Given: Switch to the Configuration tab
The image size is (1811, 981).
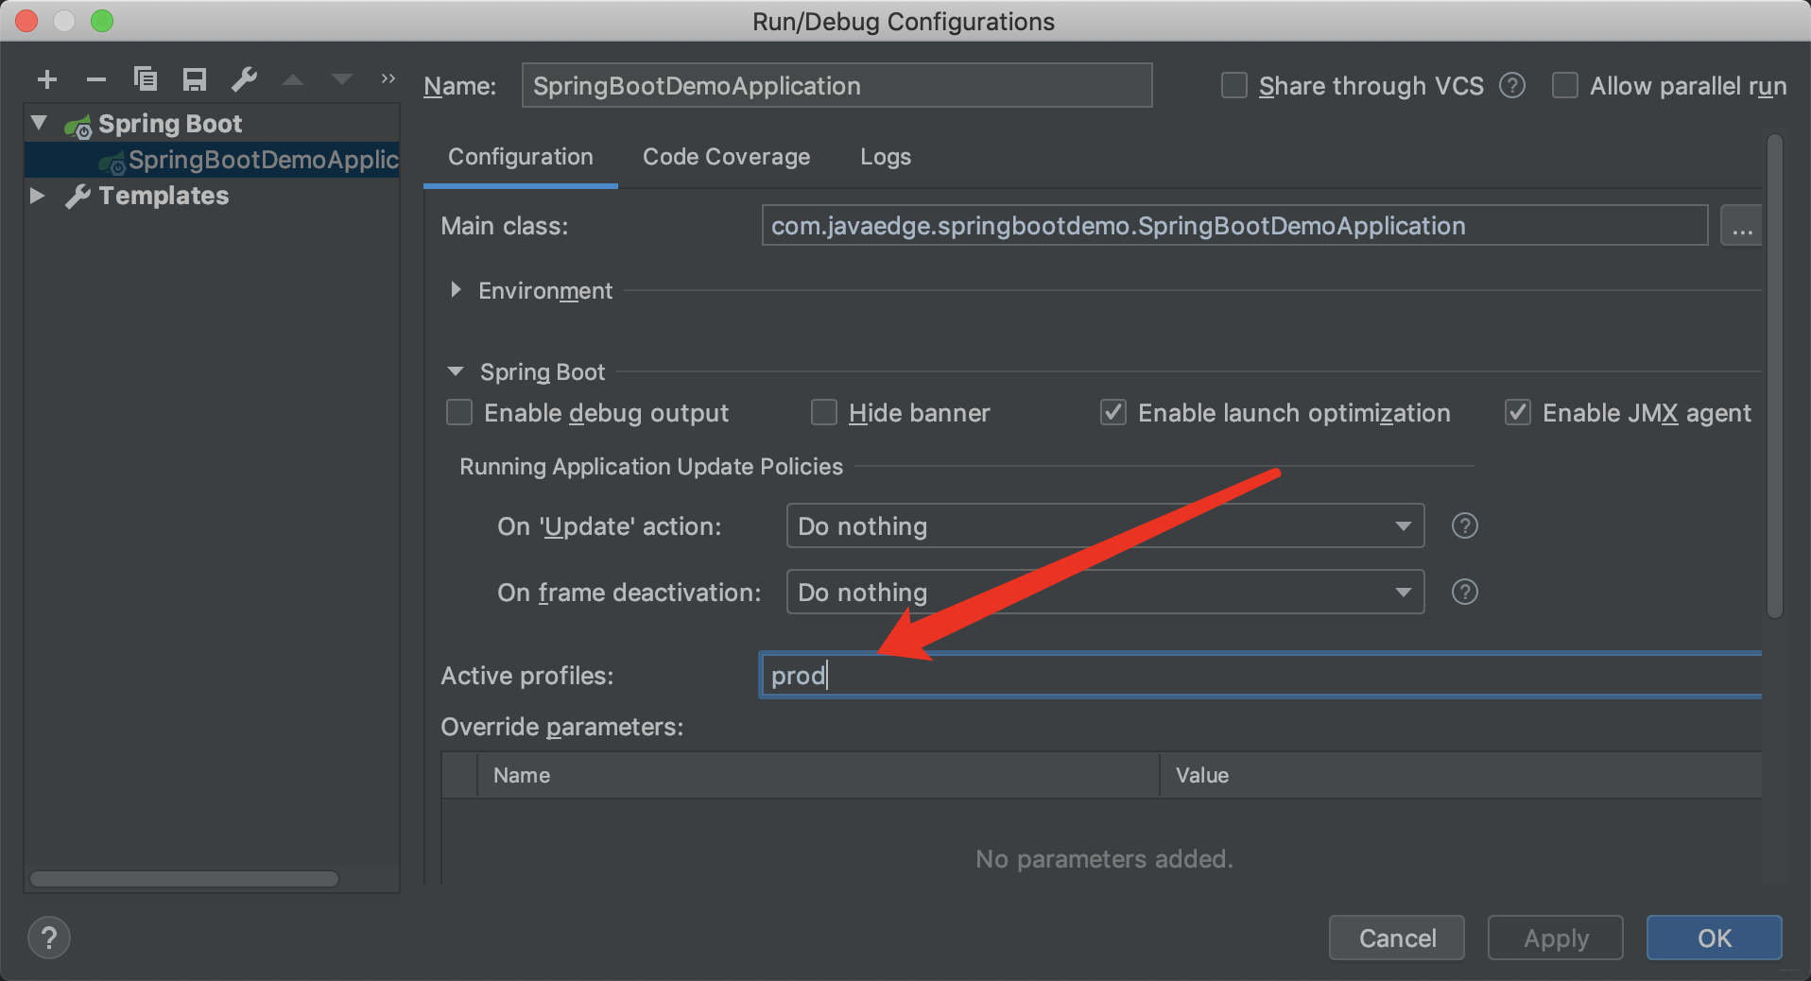Looking at the screenshot, I should click(x=521, y=157).
